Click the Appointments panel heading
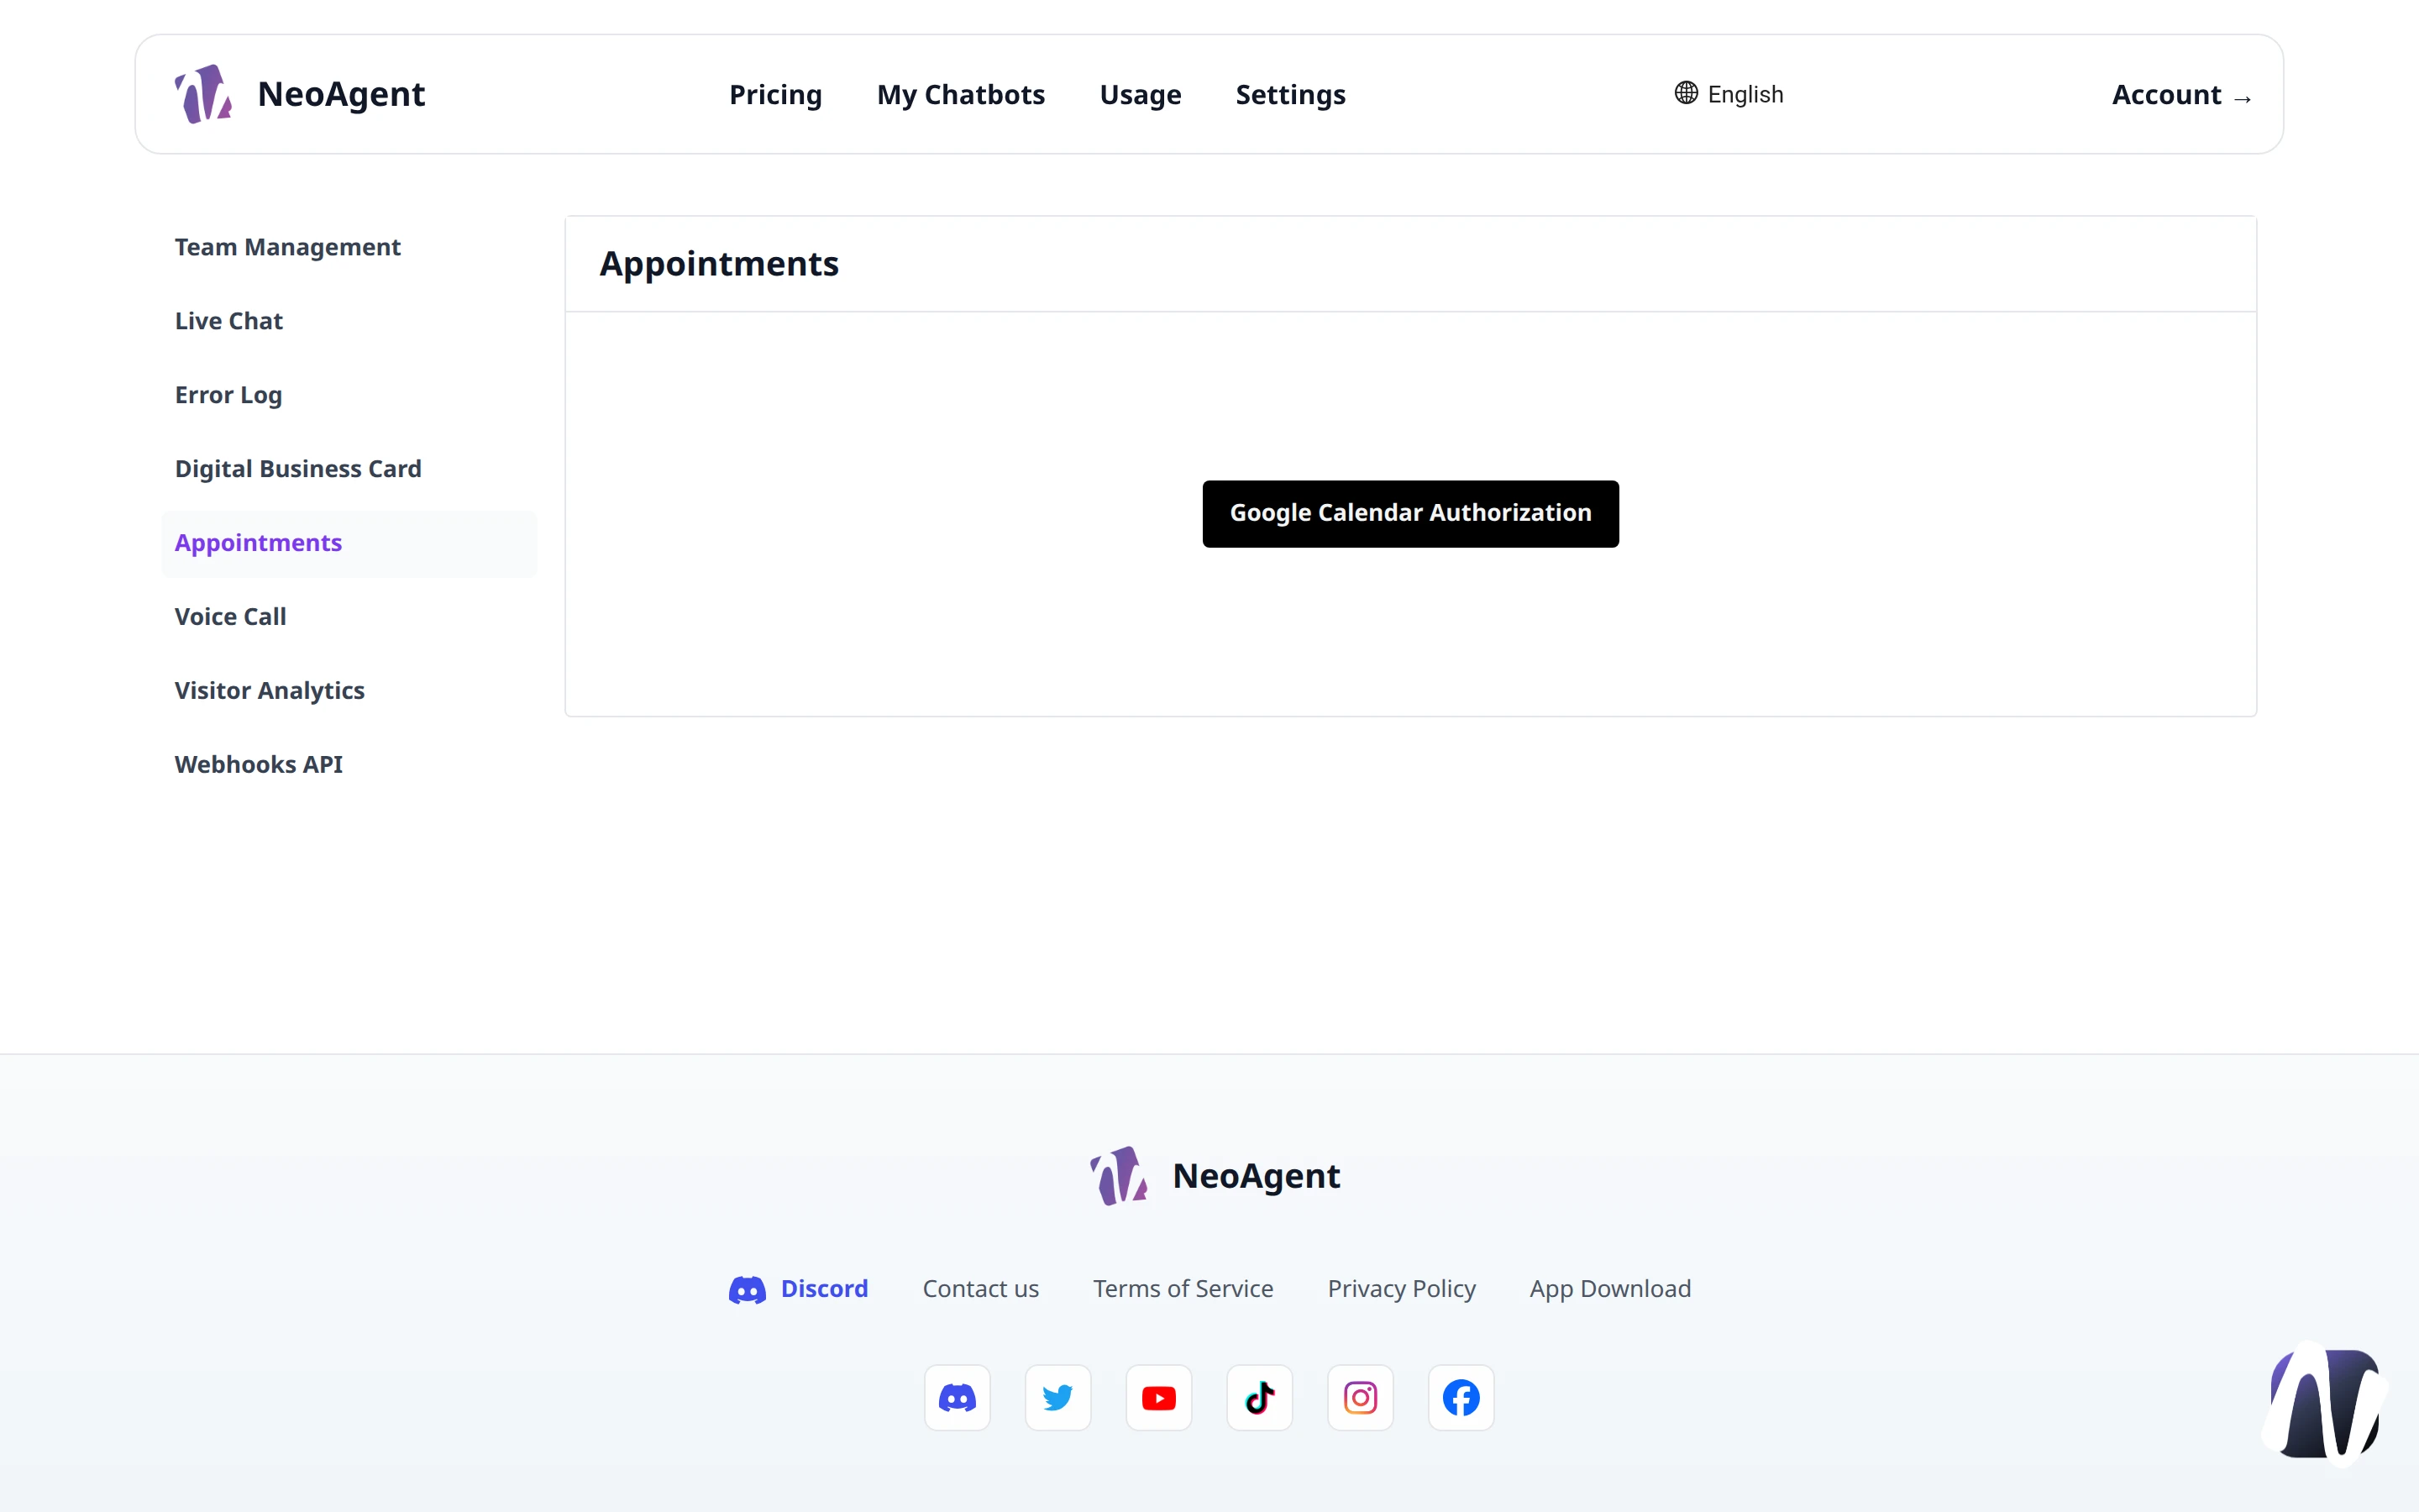Viewport: 2419px width, 1512px height. coord(719,264)
